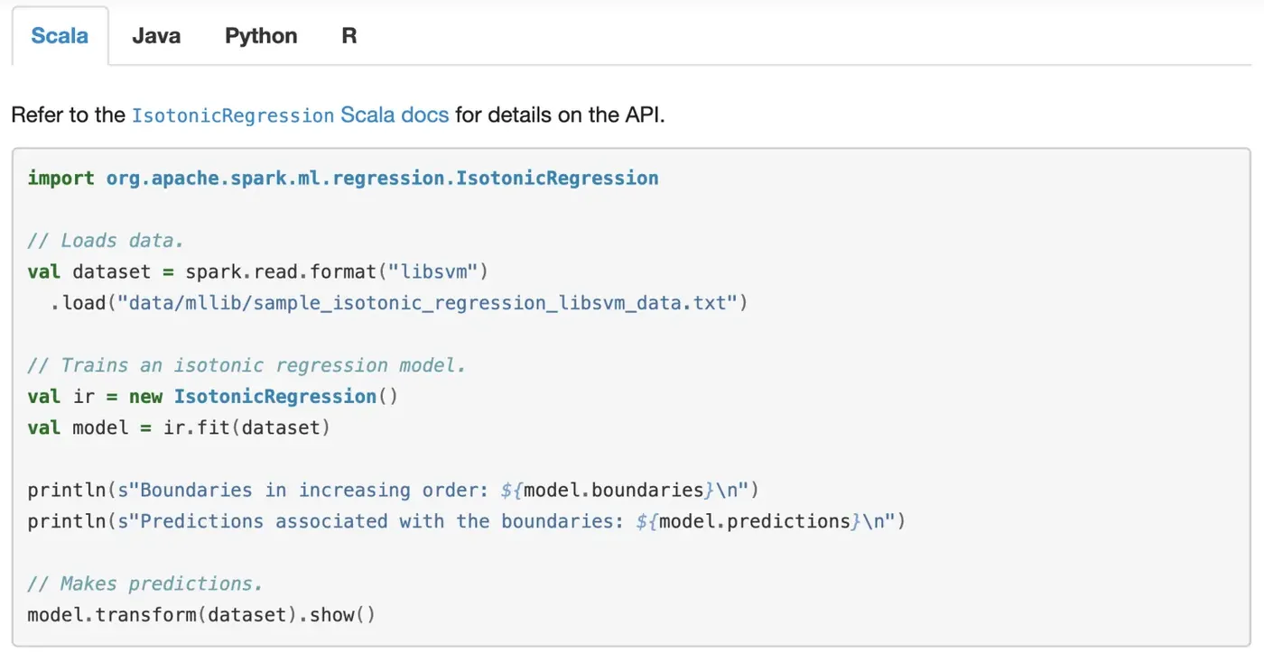
Task: Click the new keyword in val ir line
Action: (x=145, y=397)
